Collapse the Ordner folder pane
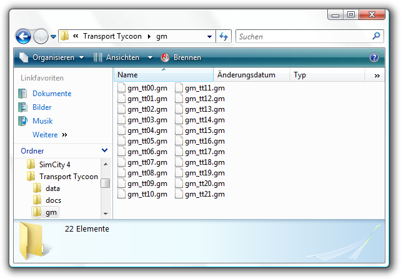Screen dimensions: 401x279 [104, 150]
